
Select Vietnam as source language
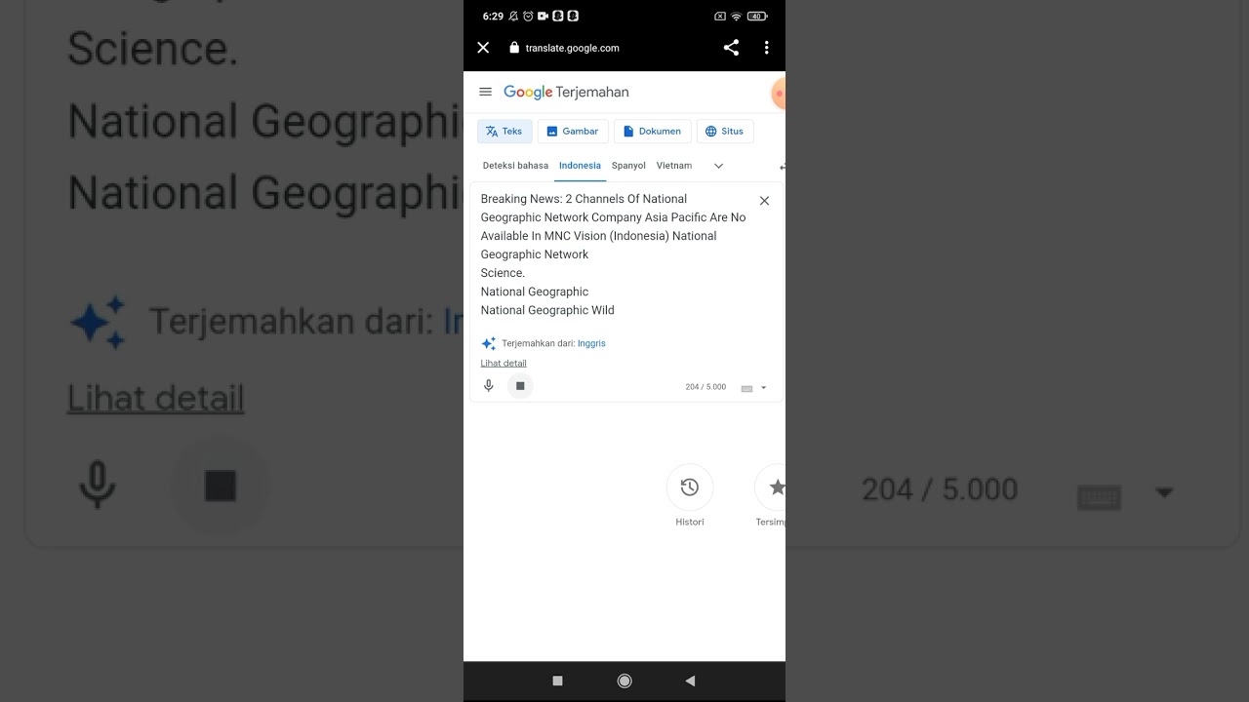click(x=674, y=166)
